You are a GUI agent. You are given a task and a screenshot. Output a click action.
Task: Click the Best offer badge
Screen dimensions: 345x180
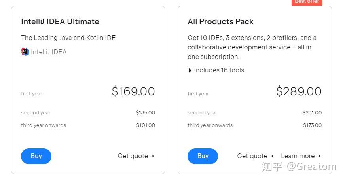pyautogui.click(x=307, y=2)
